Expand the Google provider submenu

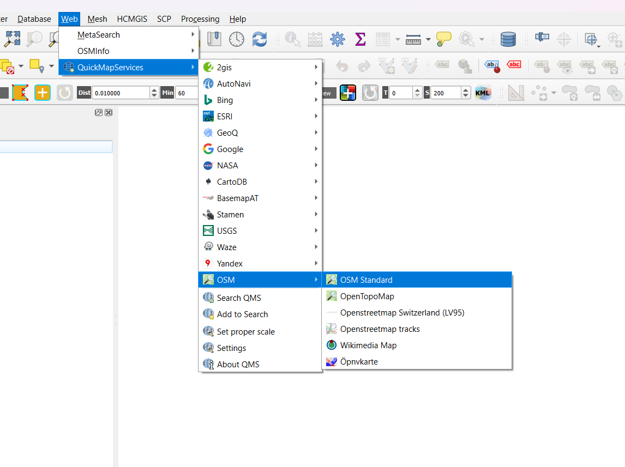pos(260,149)
